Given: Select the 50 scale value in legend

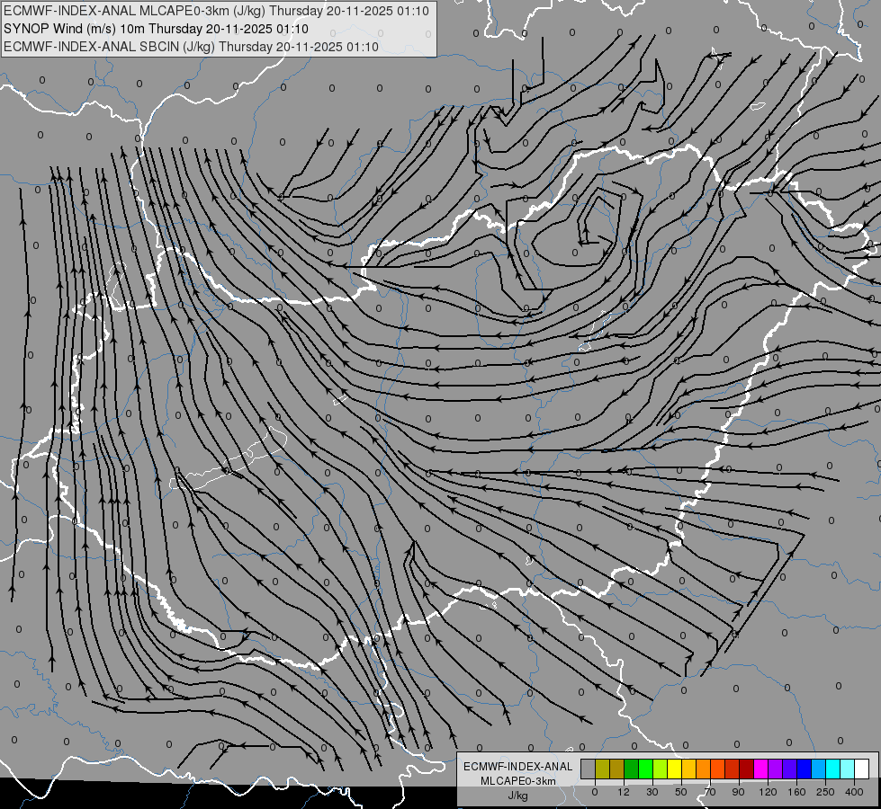Looking at the screenshot, I should (x=681, y=793).
